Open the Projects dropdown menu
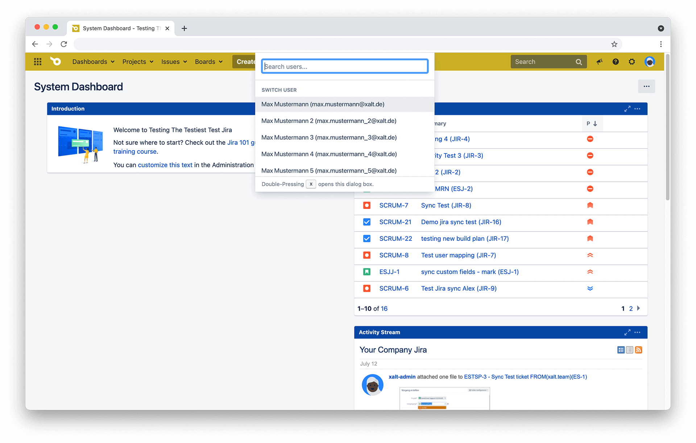 coord(137,61)
